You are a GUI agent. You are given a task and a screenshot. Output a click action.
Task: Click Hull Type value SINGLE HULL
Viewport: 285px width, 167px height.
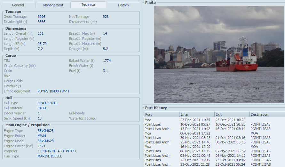(47, 103)
